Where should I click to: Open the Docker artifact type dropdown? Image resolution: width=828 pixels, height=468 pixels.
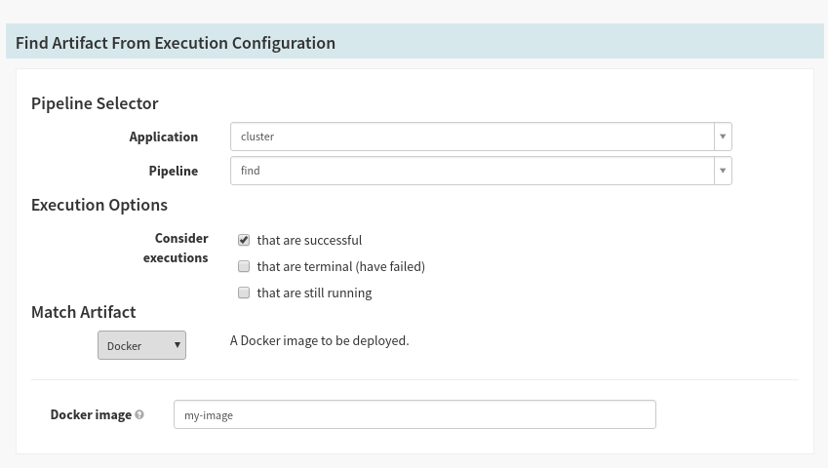point(141,345)
